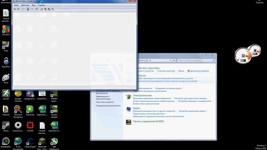The width and height of the screenshot is (267, 150).
Task: Click the Back arrow in Device Manager toolbar
Action: pos(15,9)
